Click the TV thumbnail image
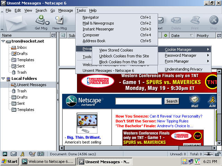 [x=87, y=123]
